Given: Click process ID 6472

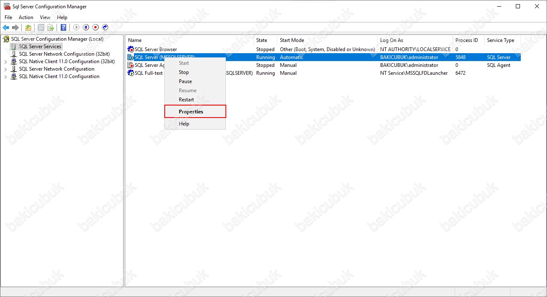Looking at the screenshot, I should 461,73.
